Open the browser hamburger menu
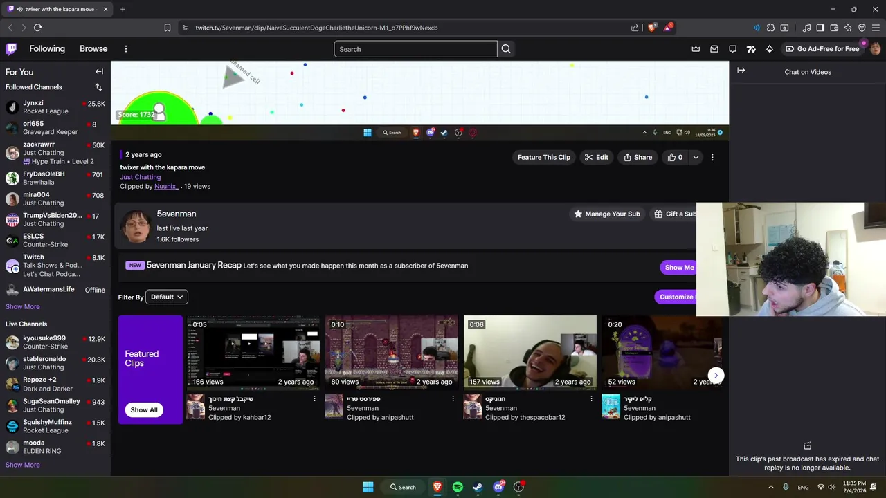The height and width of the screenshot is (498, 886). (x=876, y=28)
